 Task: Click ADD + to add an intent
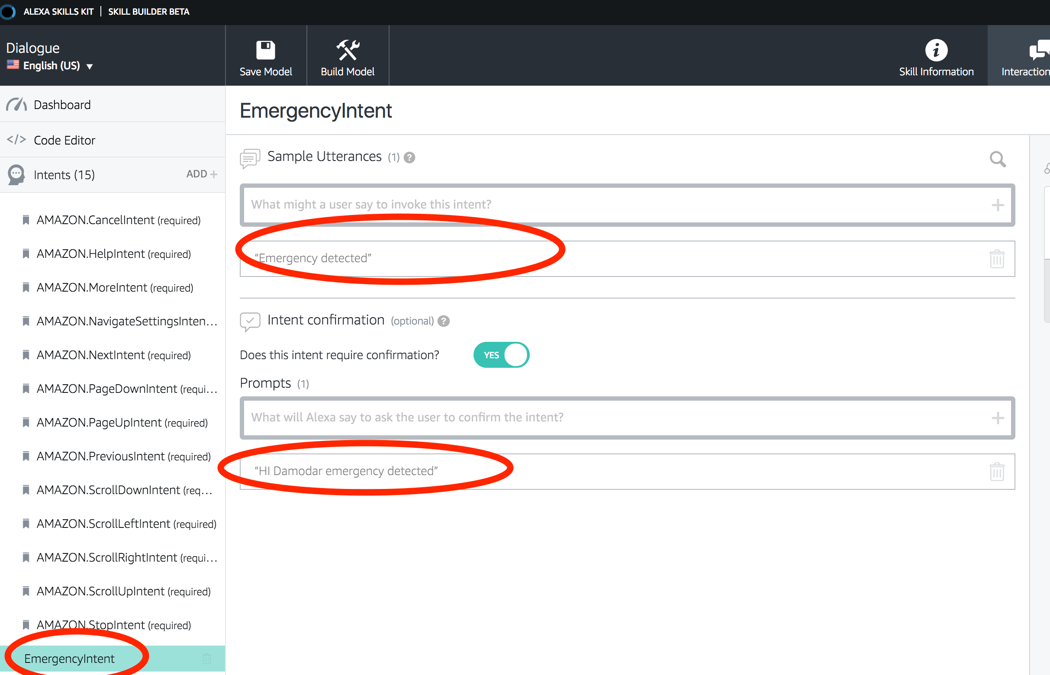tap(202, 174)
